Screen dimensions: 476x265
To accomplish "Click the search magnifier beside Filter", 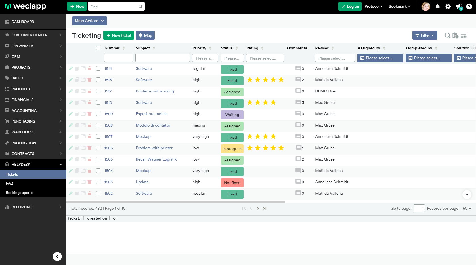I will point(447,35).
